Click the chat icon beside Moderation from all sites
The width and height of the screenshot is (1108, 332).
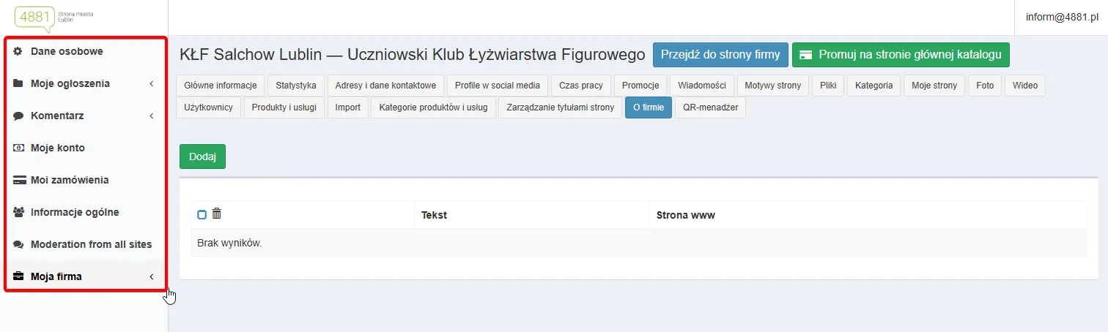click(x=19, y=244)
